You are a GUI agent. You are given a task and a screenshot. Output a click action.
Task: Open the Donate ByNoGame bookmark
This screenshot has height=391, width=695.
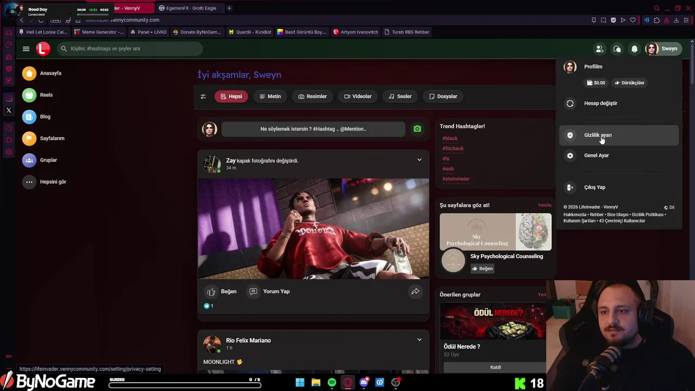(197, 32)
